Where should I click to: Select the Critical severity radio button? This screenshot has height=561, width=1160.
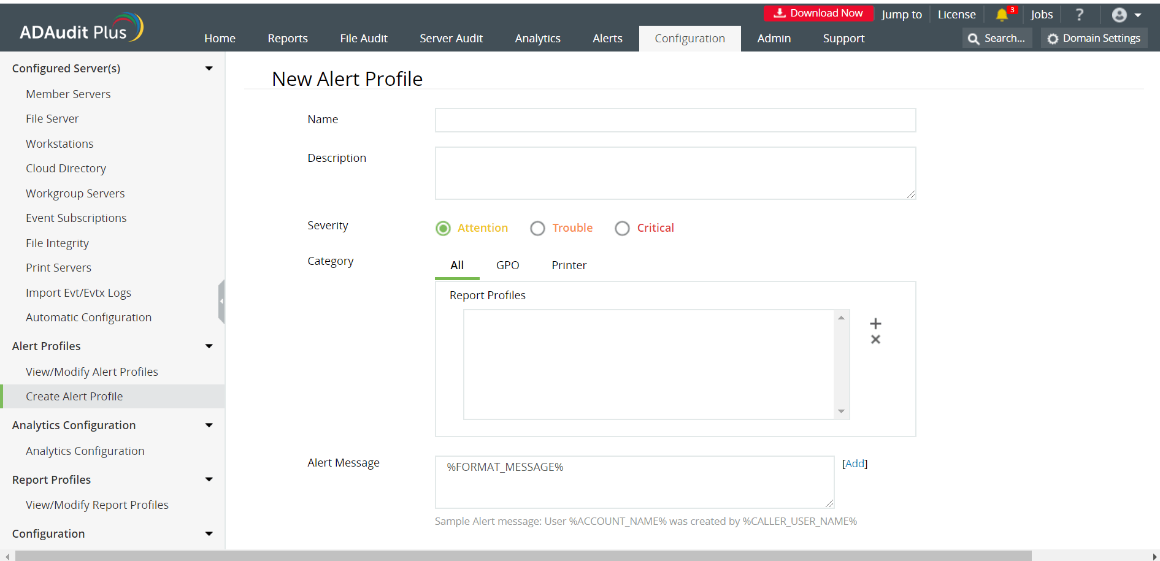622,228
